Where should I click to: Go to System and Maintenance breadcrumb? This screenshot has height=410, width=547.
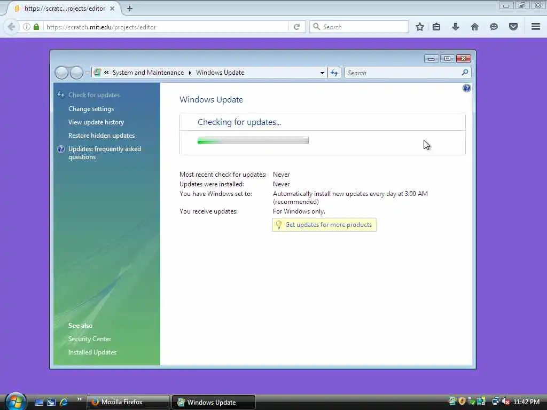click(149, 73)
